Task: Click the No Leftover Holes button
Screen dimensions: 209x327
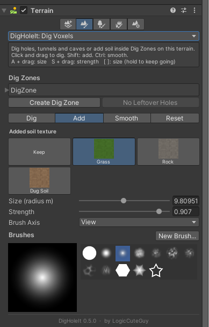Action: pos(150,103)
